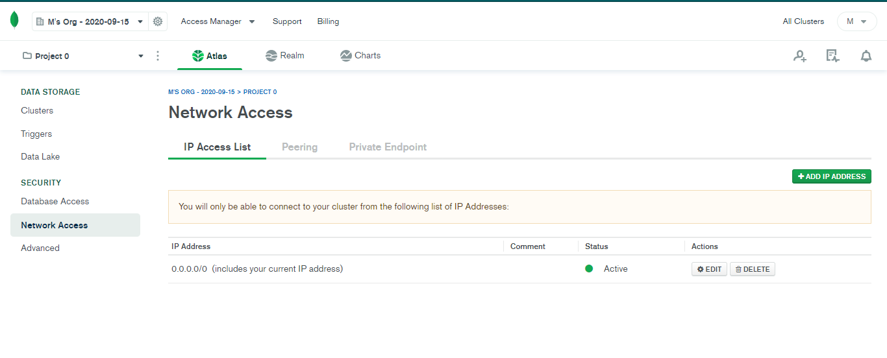This screenshot has width=887, height=358.
Task: Delete the 0.0.0.0/0 IP entry
Action: [752, 269]
